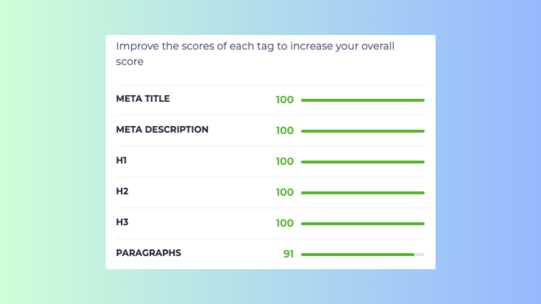Viewport: 541px width, 304px height.
Task: Click the unfilled gray end of PARAGRAPHS bar
Action: pos(419,255)
